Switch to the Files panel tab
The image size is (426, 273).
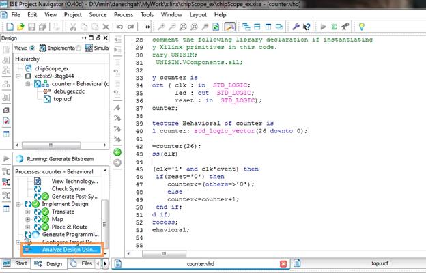(x=81, y=263)
